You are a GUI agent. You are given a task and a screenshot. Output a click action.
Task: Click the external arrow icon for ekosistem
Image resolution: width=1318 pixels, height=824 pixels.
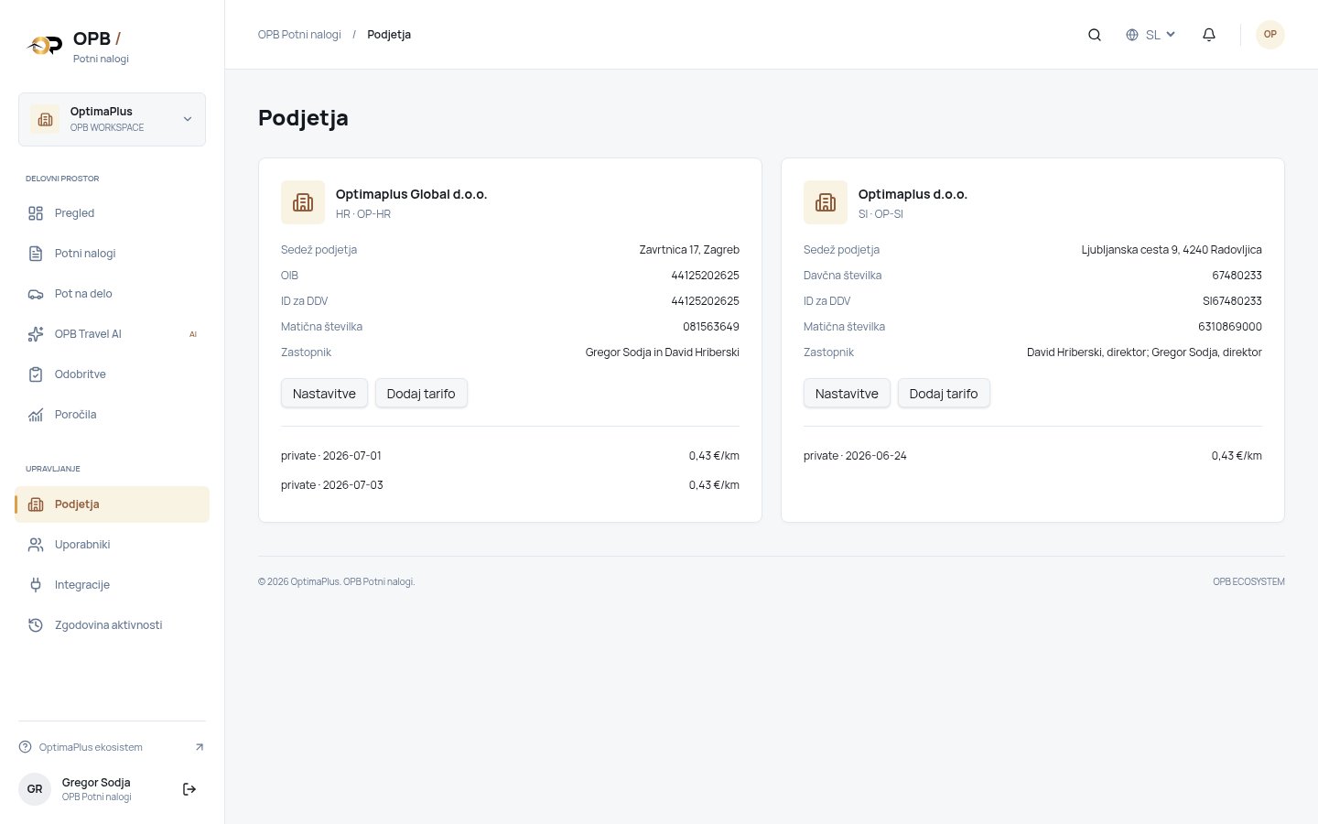click(200, 747)
